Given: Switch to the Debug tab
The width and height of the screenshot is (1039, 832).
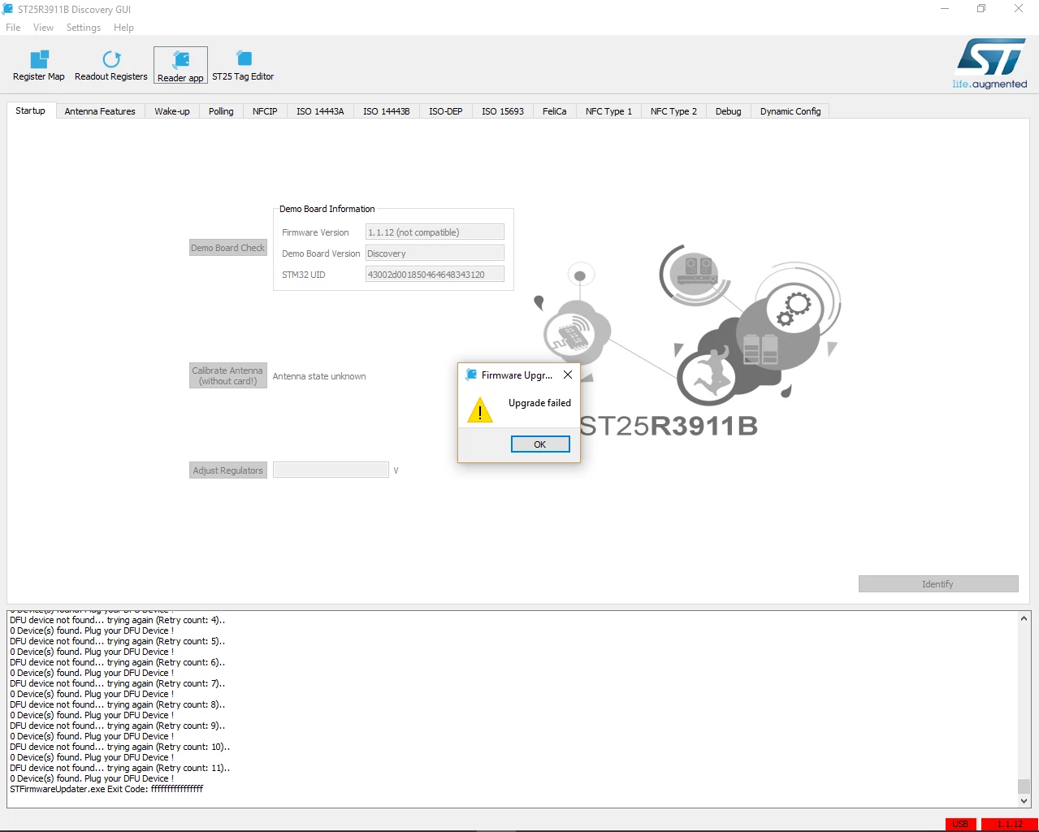Looking at the screenshot, I should click(x=729, y=111).
